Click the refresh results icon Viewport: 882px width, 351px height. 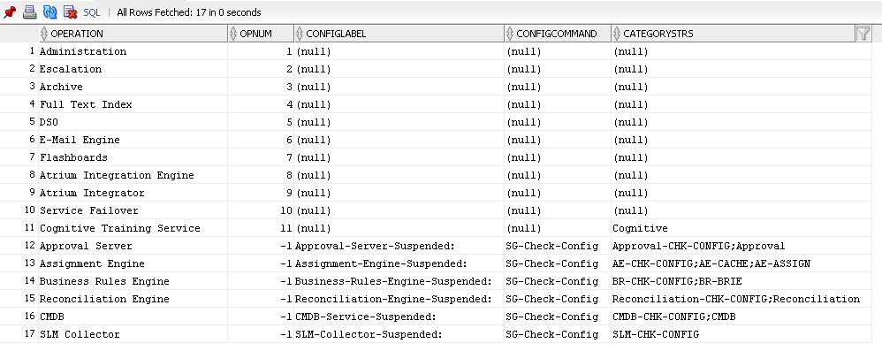coord(50,11)
